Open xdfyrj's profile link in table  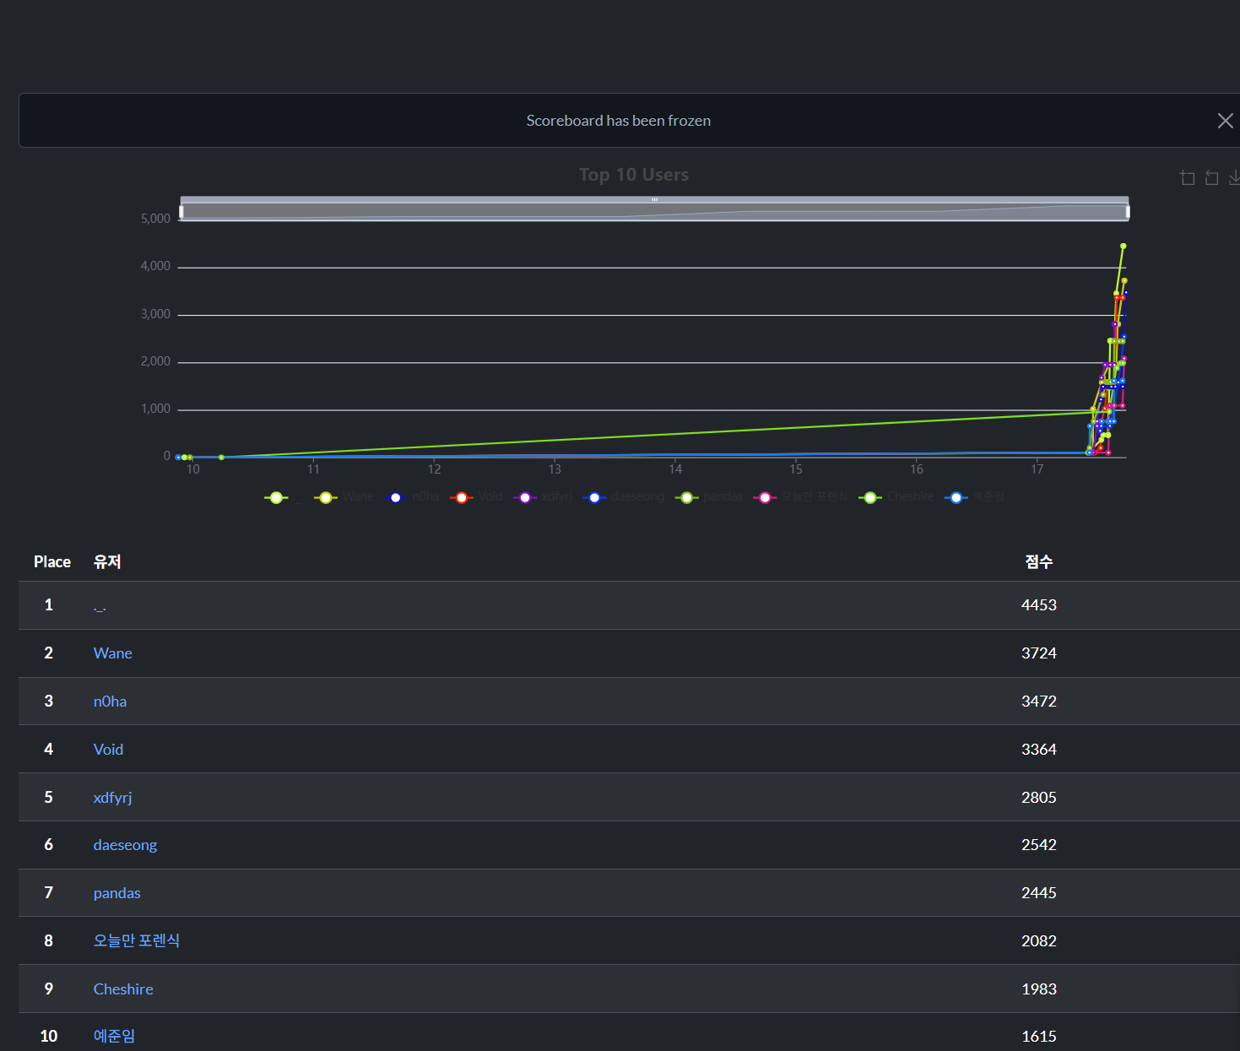click(x=112, y=798)
